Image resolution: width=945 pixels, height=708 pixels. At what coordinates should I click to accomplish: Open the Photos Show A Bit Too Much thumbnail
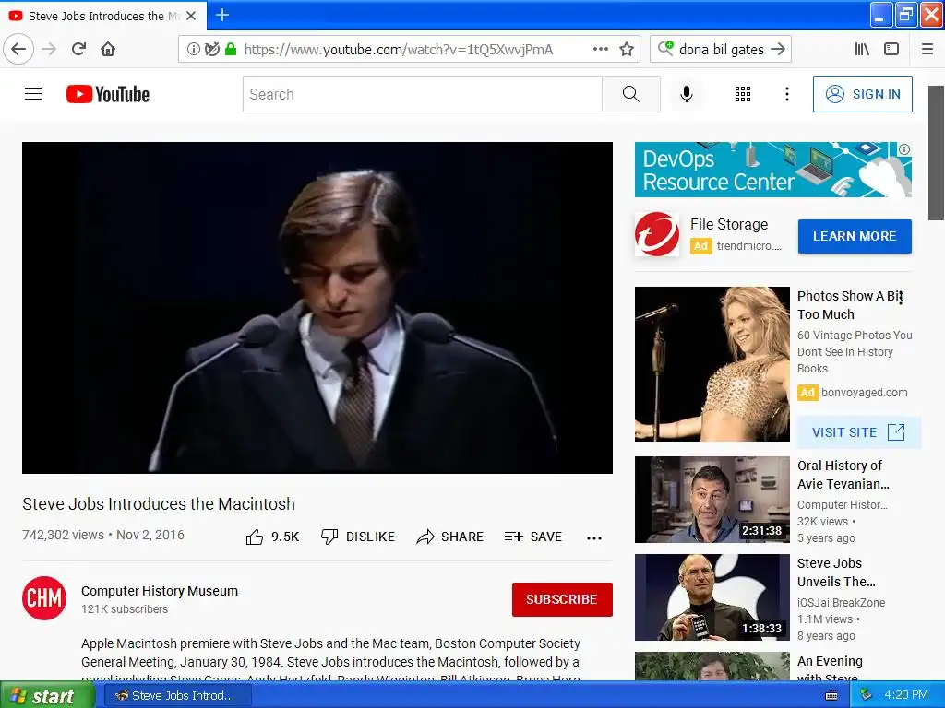[712, 363]
